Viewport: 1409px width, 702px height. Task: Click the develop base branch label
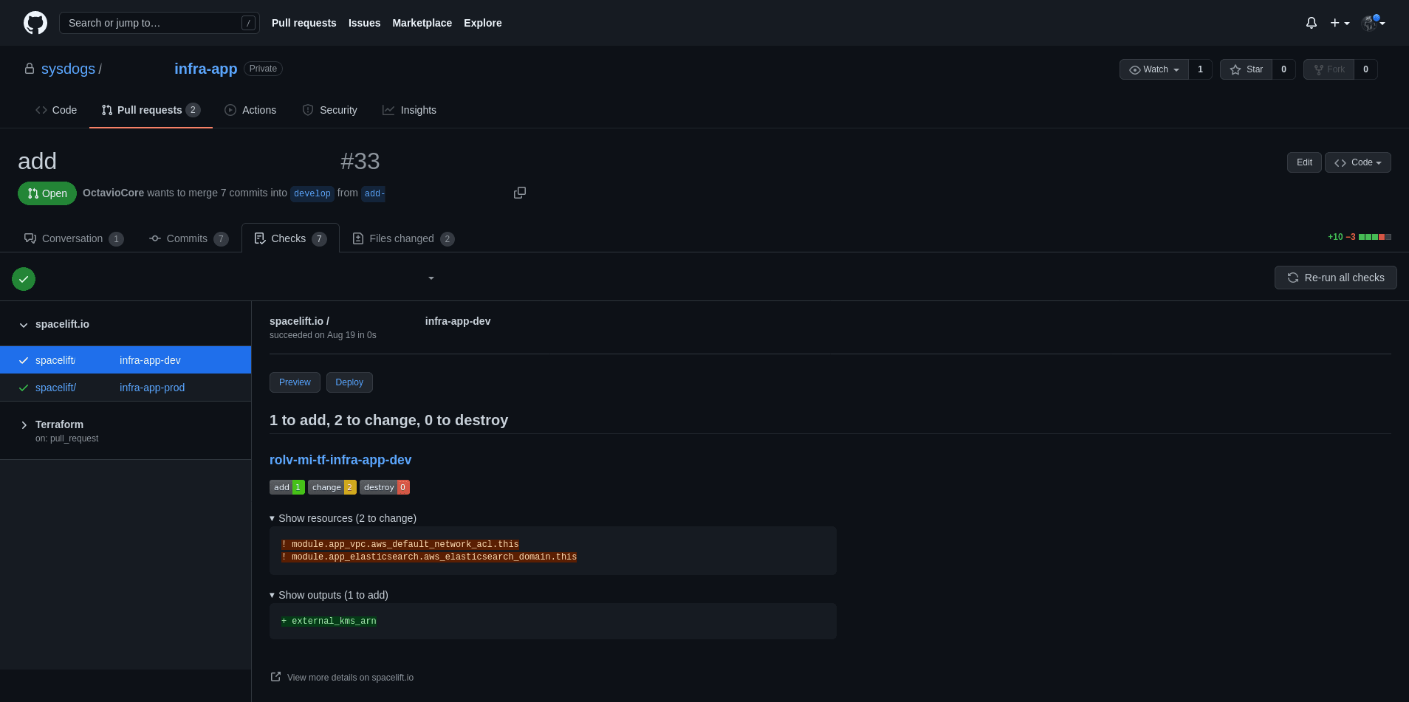pos(312,193)
